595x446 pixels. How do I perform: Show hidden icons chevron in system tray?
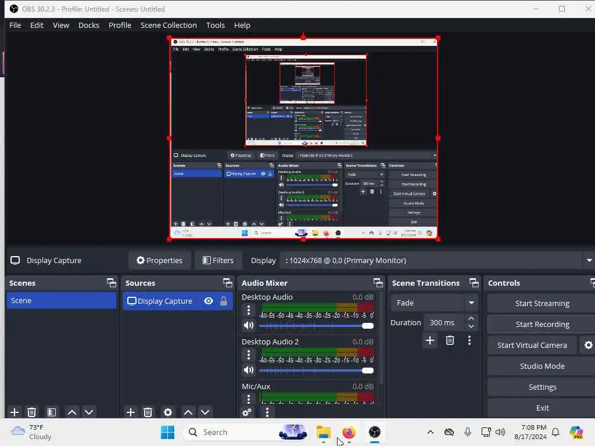point(431,432)
